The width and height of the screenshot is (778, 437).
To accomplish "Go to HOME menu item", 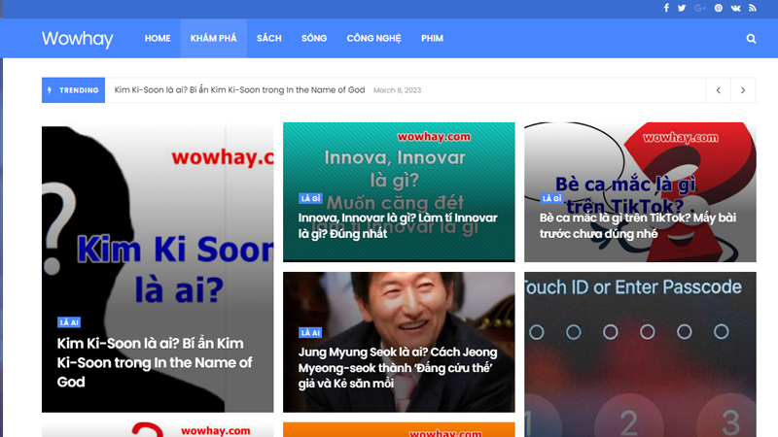I will pyautogui.click(x=158, y=39).
